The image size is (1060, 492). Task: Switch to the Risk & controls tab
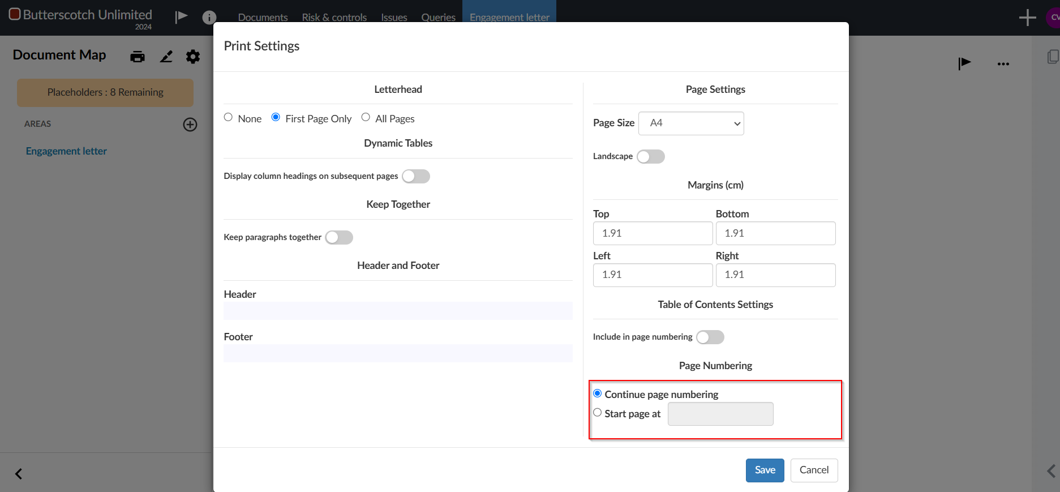point(334,18)
